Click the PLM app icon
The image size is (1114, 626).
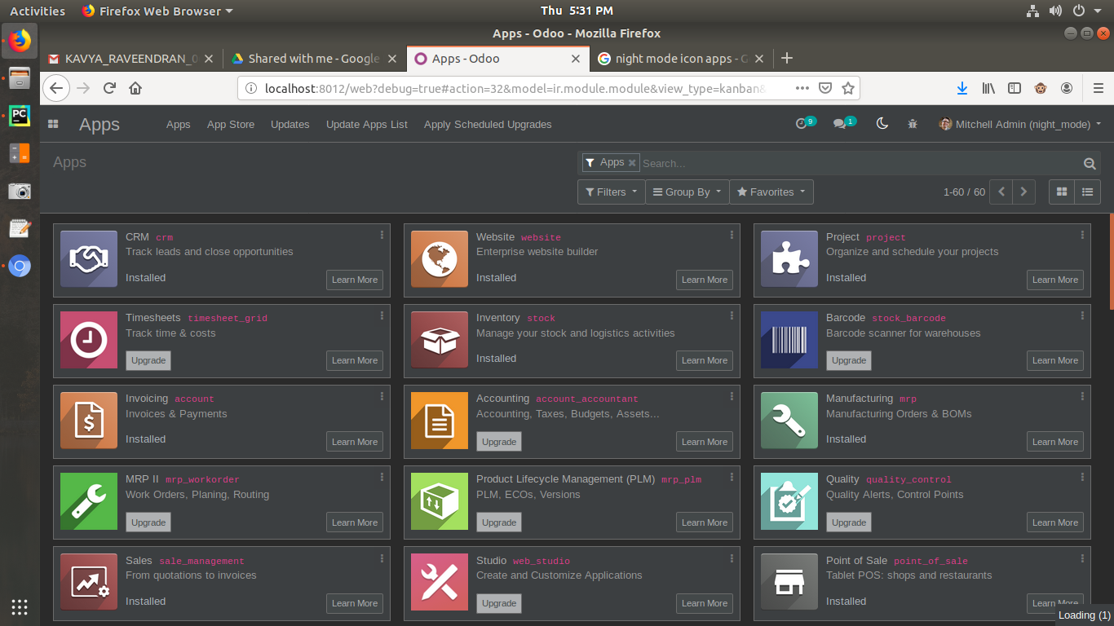[440, 501]
